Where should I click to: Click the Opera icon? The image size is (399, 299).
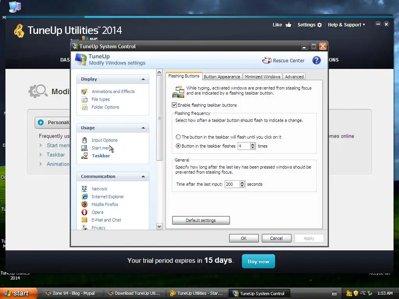pyautogui.click(x=85, y=212)
